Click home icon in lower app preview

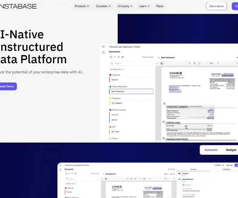60,165
